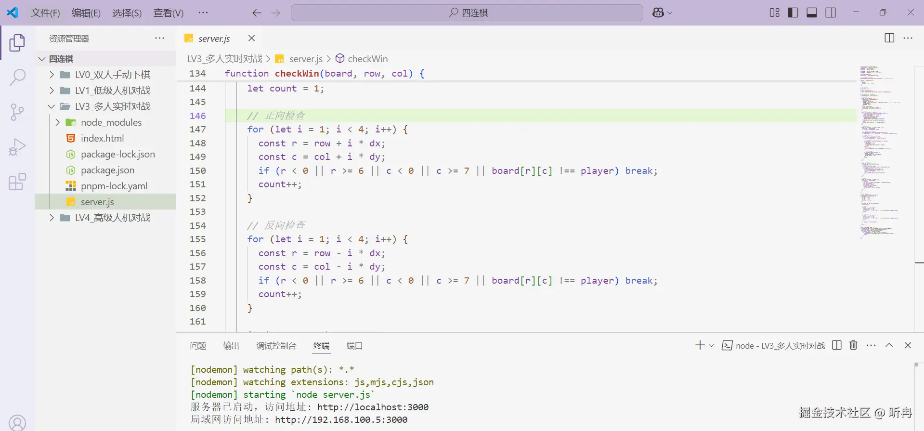Open terminal panel more actions ellipsis
Screen dimensions: 924x431
pos(871,345)
